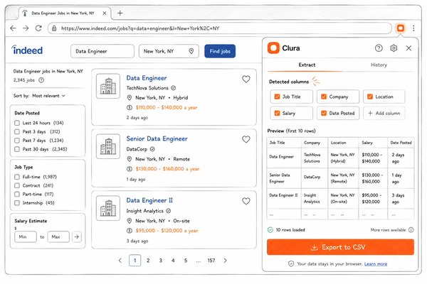
Task: Click the browser forward arrow
Action: 26,28
